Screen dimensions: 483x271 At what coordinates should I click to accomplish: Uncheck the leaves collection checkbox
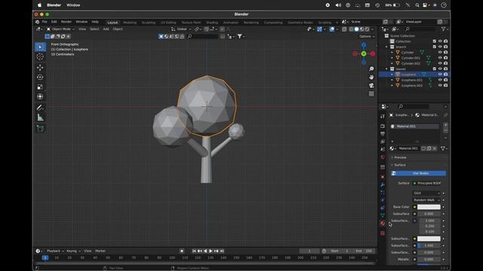point(435,69)
